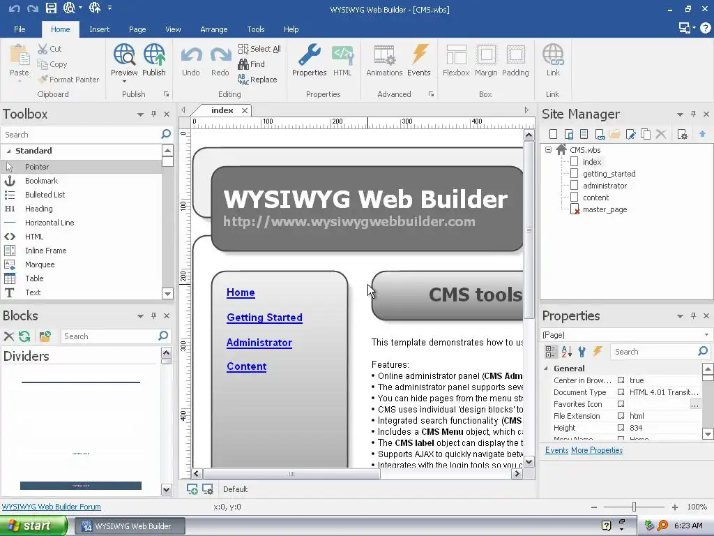Viewport: 714px width, 536px height.
Task: Click the zoom slider handle in status bar
Action: point(634,507)
